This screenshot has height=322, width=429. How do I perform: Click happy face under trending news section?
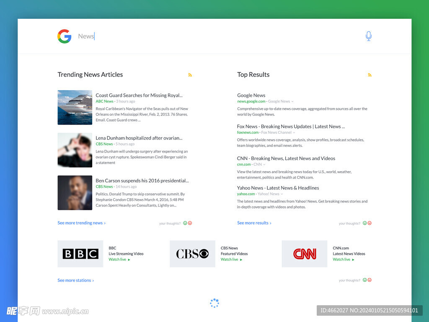(x=185, y=223)
